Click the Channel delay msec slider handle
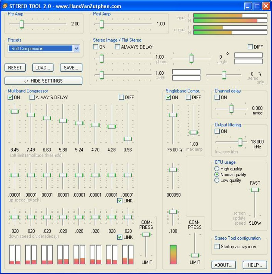Screen dimensions: 272x274 231,109
